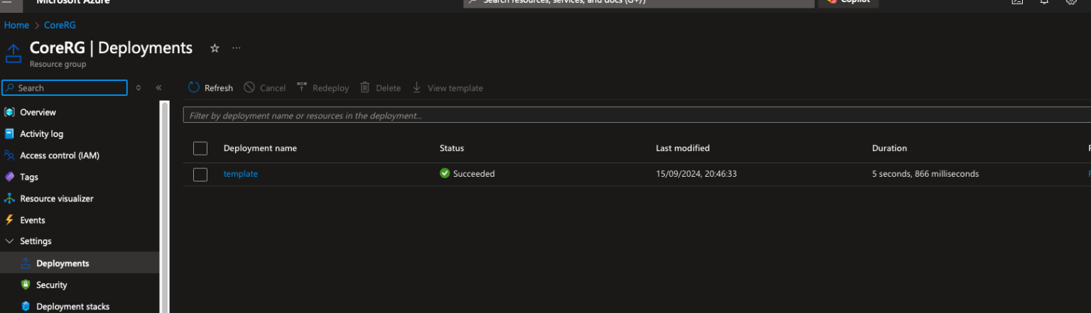Navigate to Home in the breadcrumb

[16, 25]
